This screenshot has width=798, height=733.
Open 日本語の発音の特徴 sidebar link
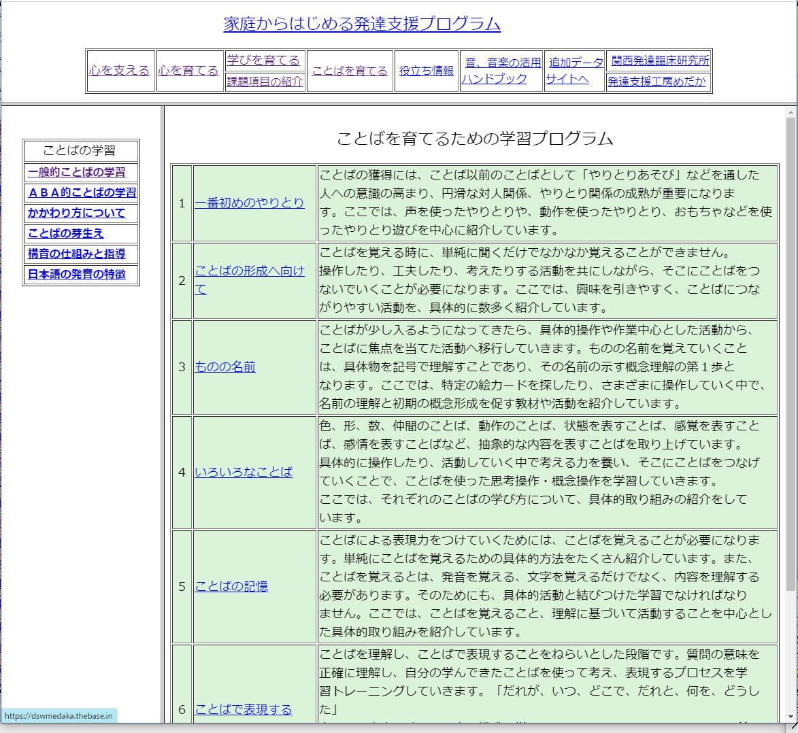pos(76,274)
